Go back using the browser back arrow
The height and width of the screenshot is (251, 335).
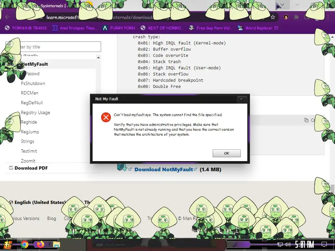[x=7, y=17]
